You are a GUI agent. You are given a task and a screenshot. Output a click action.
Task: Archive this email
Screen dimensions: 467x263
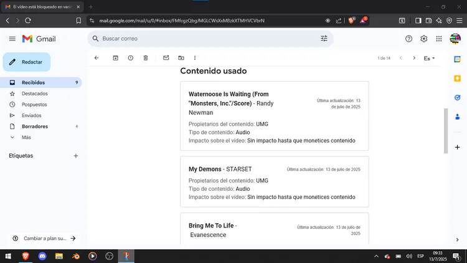point(116,58)
